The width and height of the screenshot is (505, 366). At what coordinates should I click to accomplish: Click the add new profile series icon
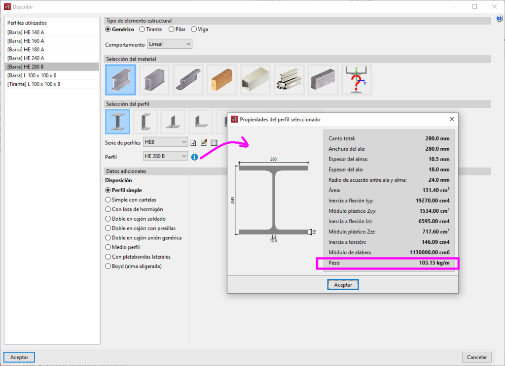pos(193,143)
